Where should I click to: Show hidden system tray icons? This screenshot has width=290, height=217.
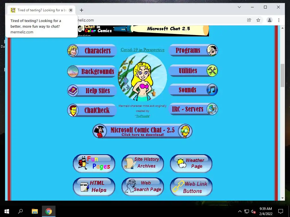tap(240, 211)
